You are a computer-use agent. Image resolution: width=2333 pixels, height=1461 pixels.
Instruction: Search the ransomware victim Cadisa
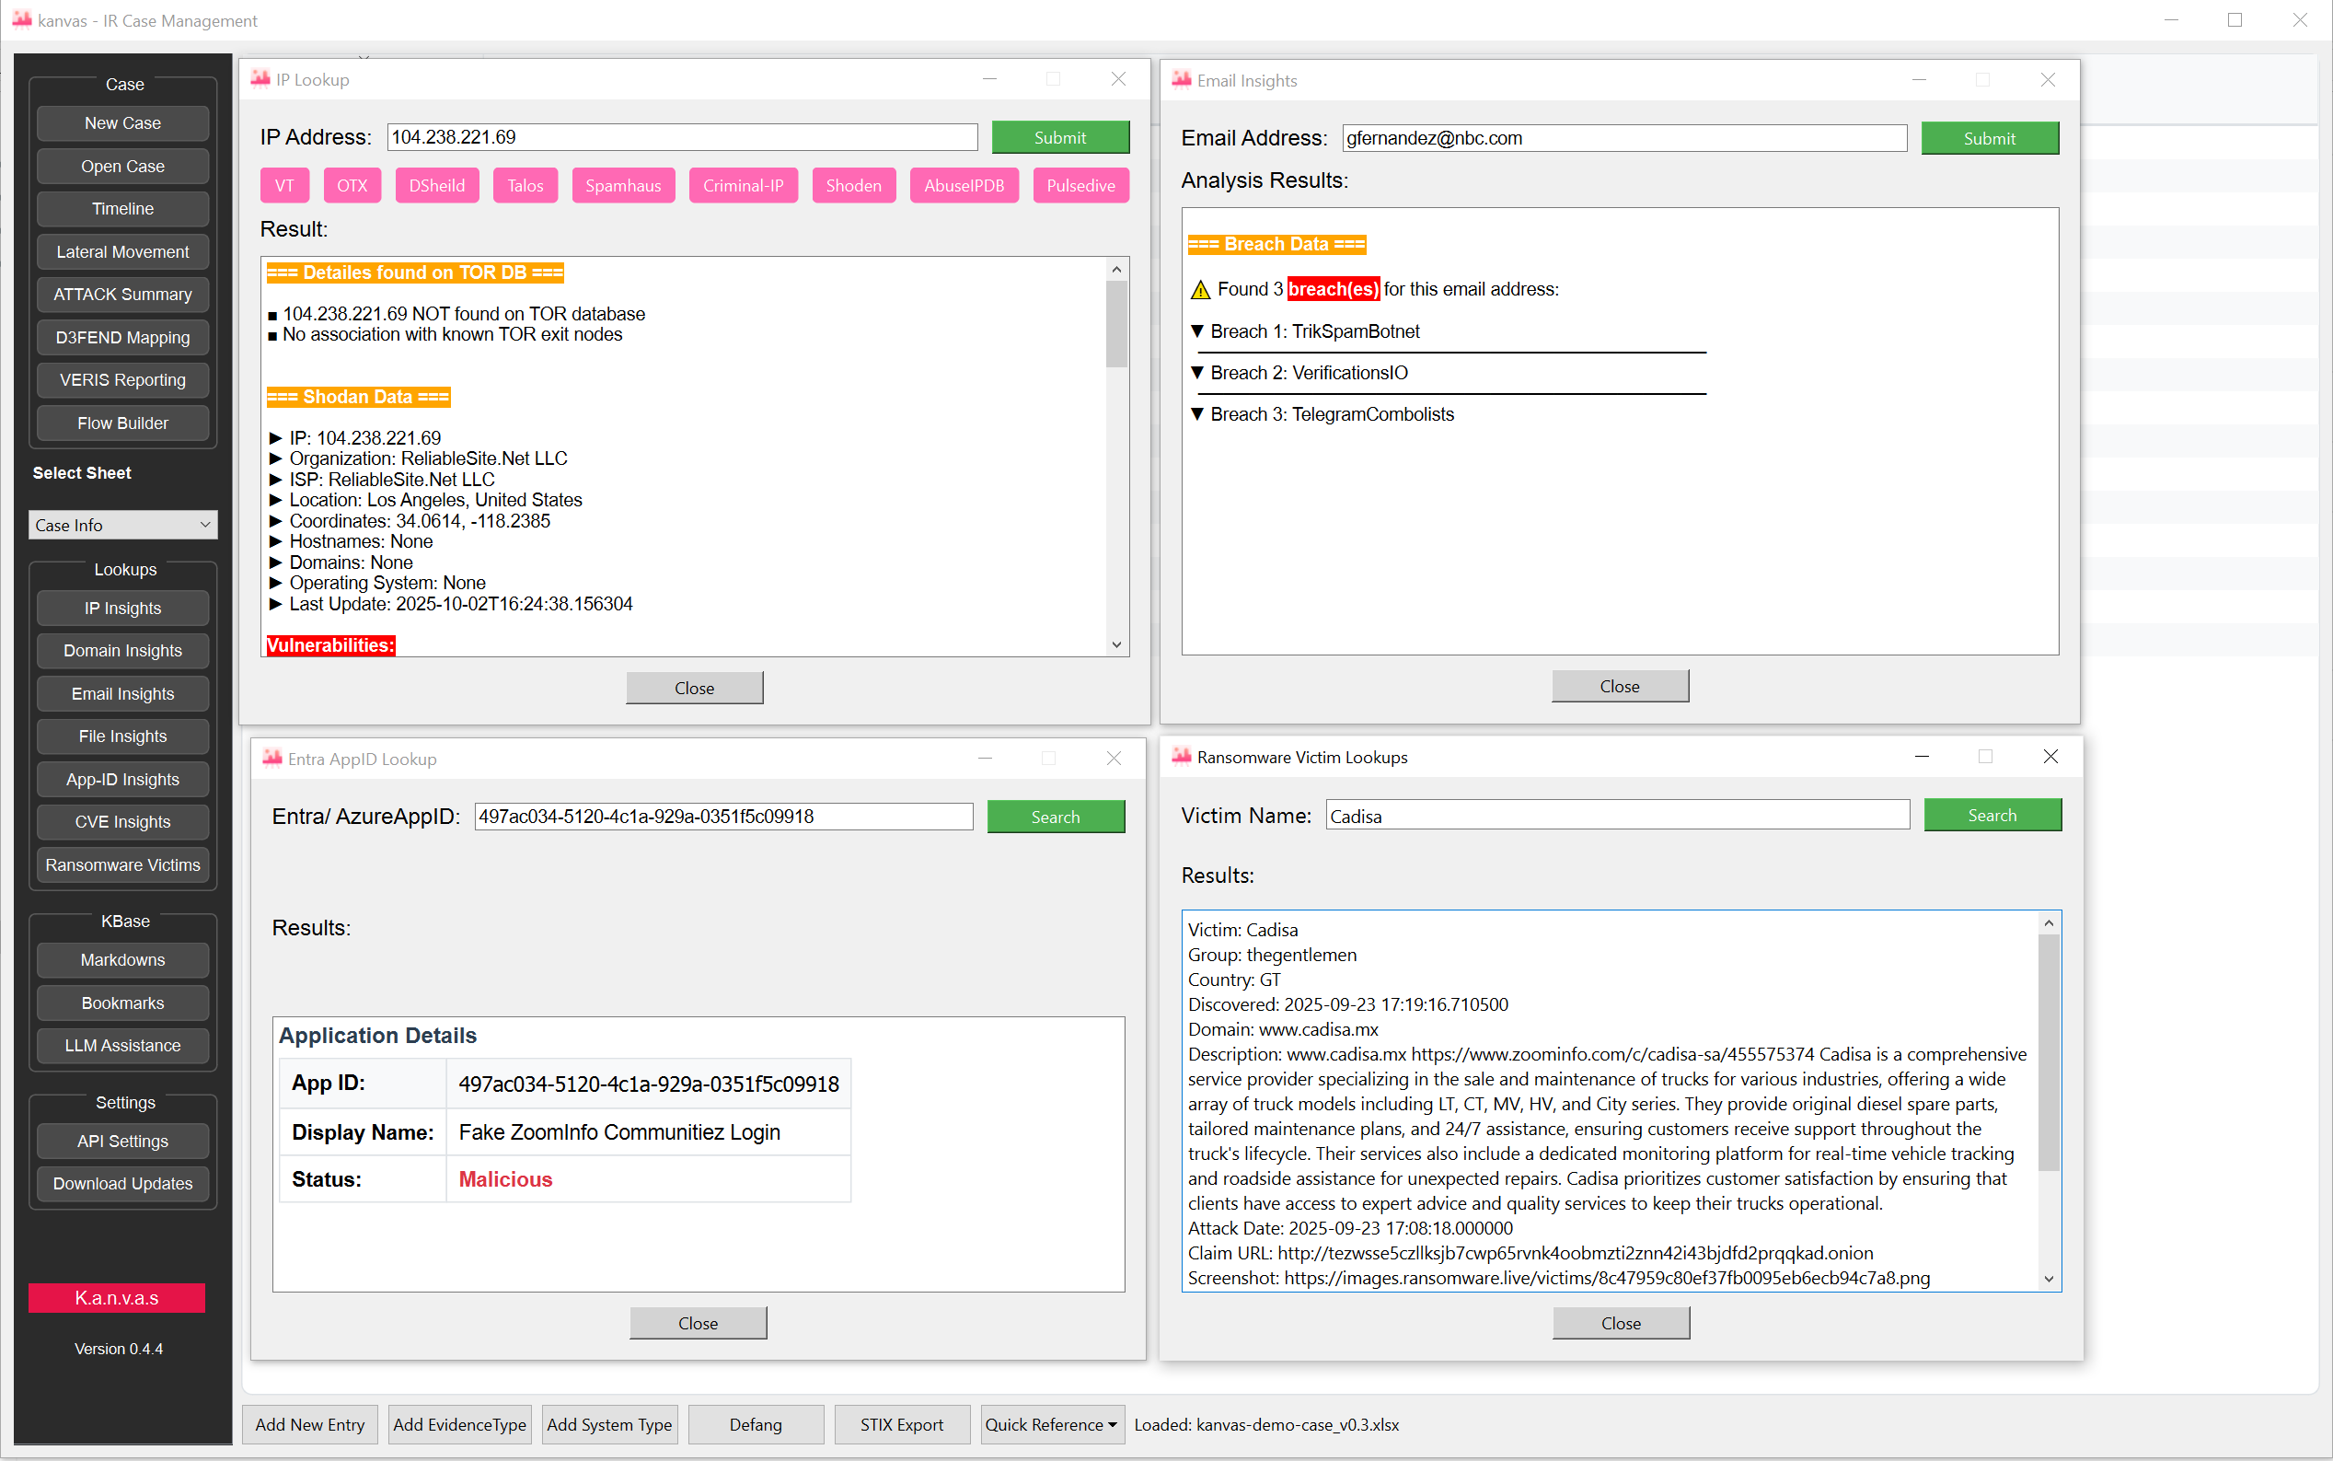click(x=1992, y=815)
